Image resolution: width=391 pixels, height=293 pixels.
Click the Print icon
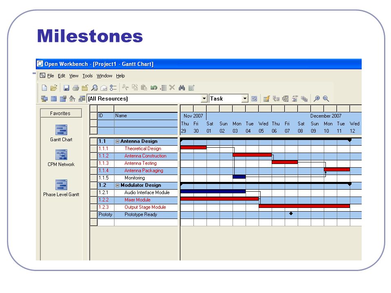click(76, 88)
